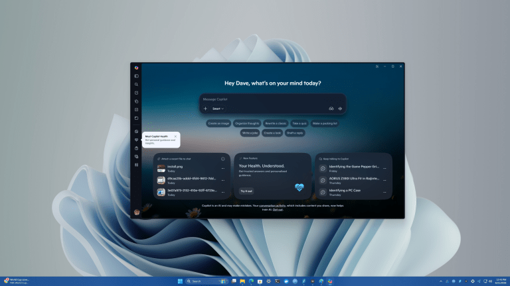Click the plus attach icon in message box
This screenshot has height=286, width=510.
point(205,109)
